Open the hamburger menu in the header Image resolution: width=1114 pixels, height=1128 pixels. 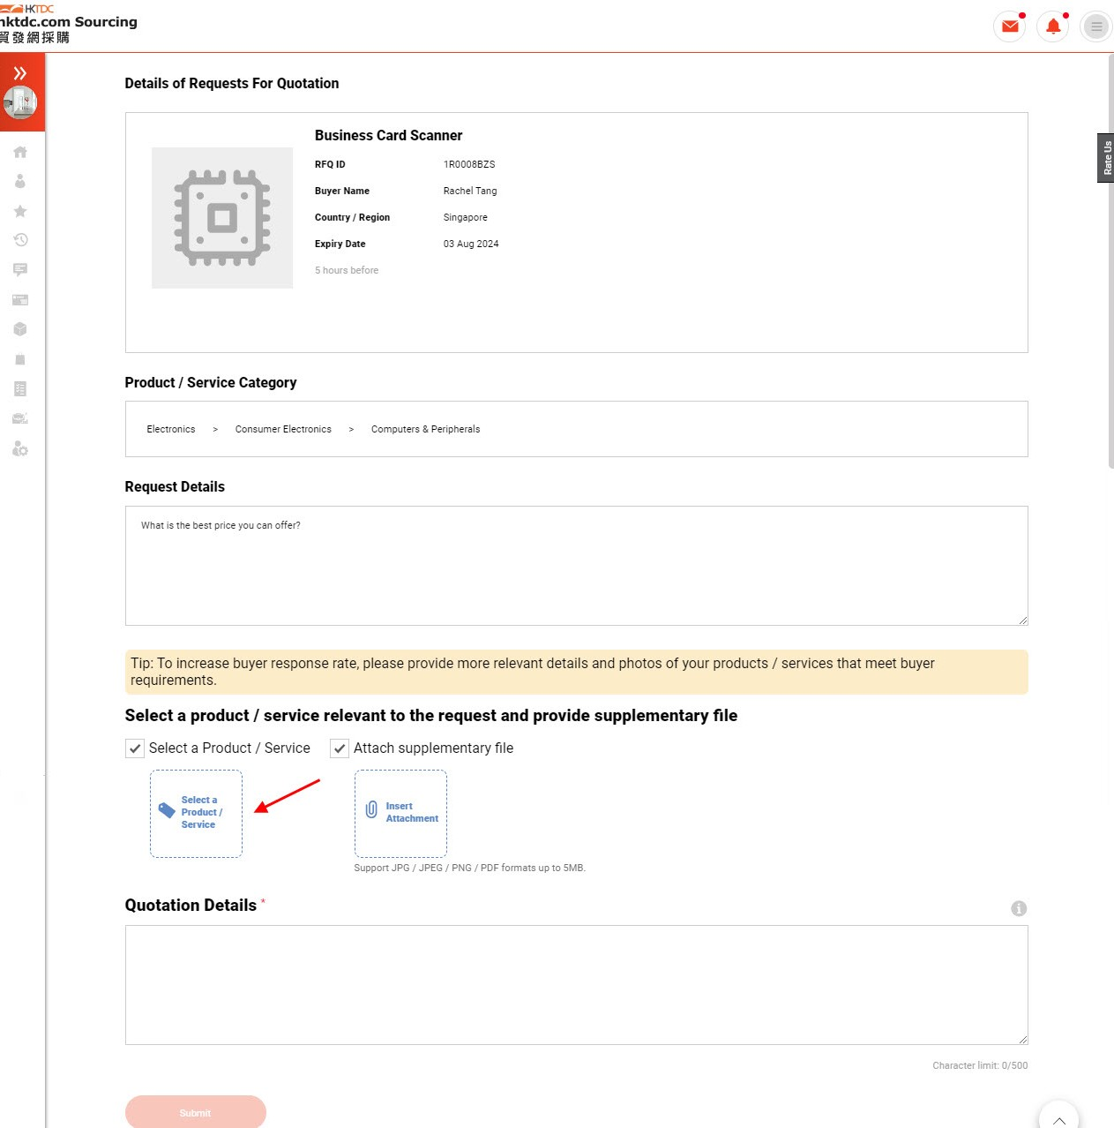(x=1096, y=26)
